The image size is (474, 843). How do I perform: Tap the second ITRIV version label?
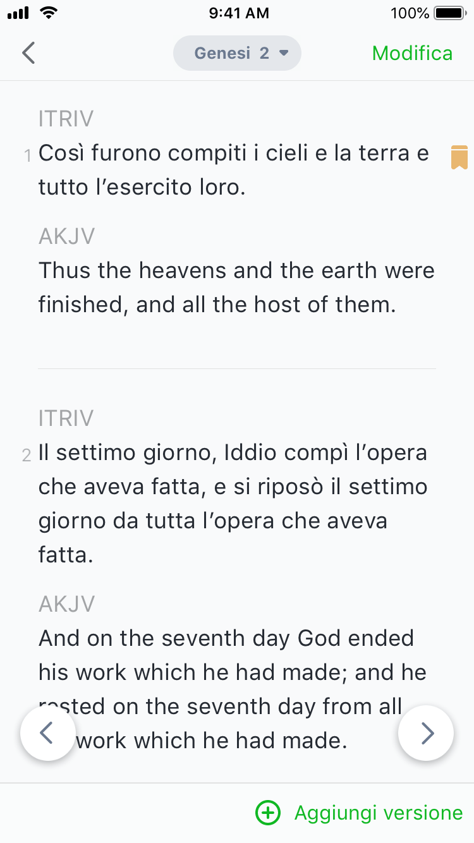click(66, 418)
